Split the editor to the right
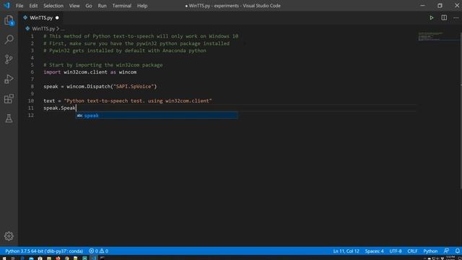Screen dimensions: 462x260 tap(444, 17)
